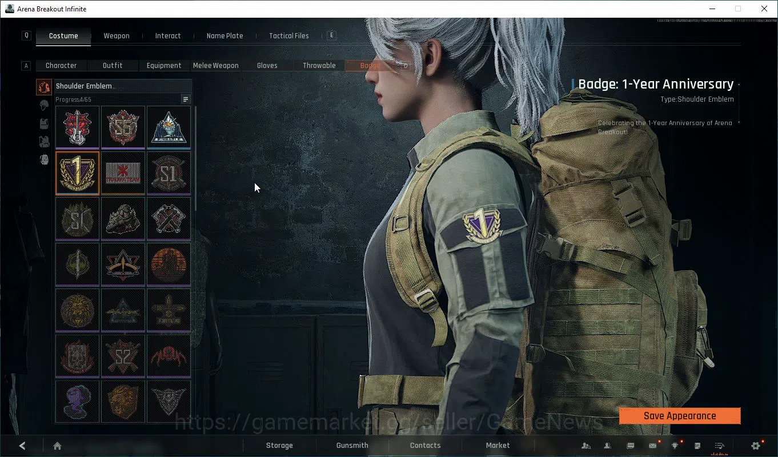Open the chat bubble icon
The width and height of the screenshot is (778, 457).
pos(630,446)
